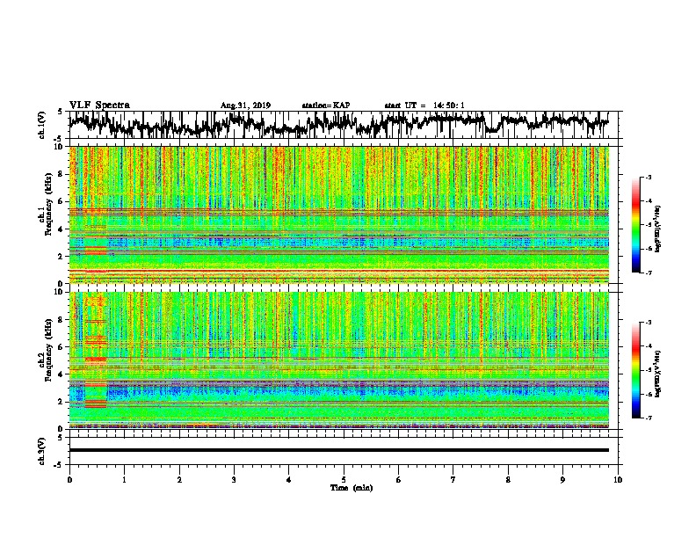Image resolution: width=696 pixels, height=538 pixels.
Task: Click the ch.1 "Frequency (kHz)" axis label
Action: coord(48,204)
